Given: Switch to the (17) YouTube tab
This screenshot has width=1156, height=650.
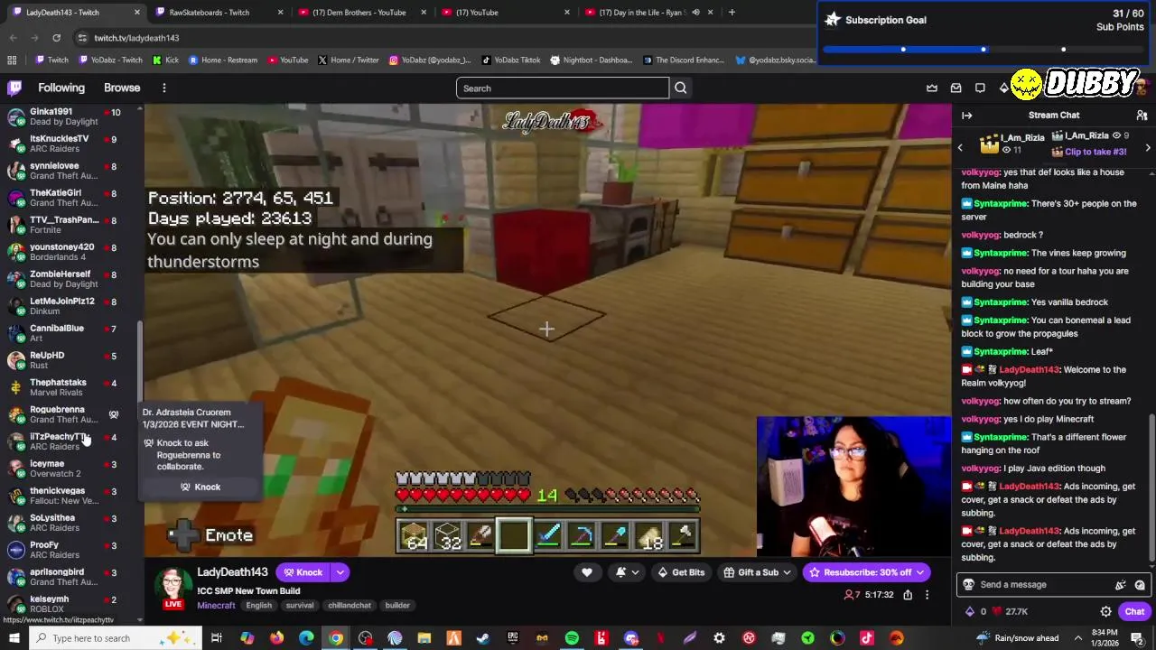Looking at the screenshot, I should click(x=506, y=13).
